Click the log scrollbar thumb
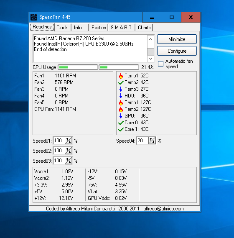 [x=150, y=51]
